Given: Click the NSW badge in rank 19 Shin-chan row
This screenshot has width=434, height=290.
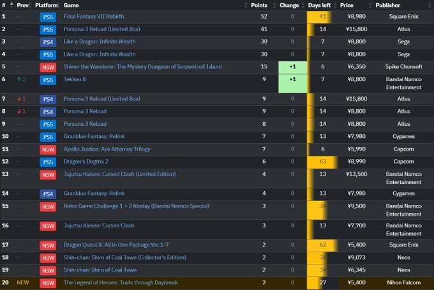Looking at the screenshot, I should pos(48,270).
